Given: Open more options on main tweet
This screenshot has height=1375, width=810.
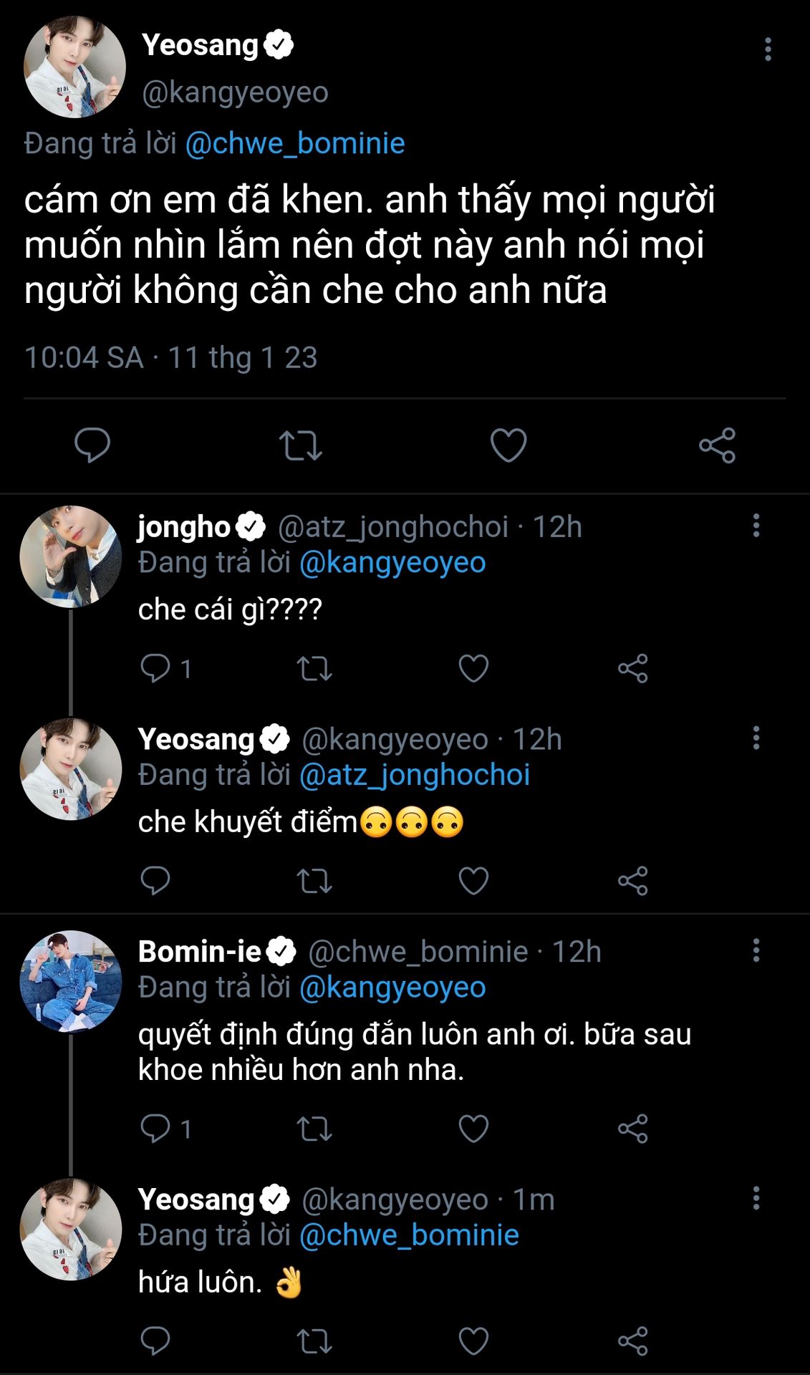Looking at the screenshot, I should 768,49.
